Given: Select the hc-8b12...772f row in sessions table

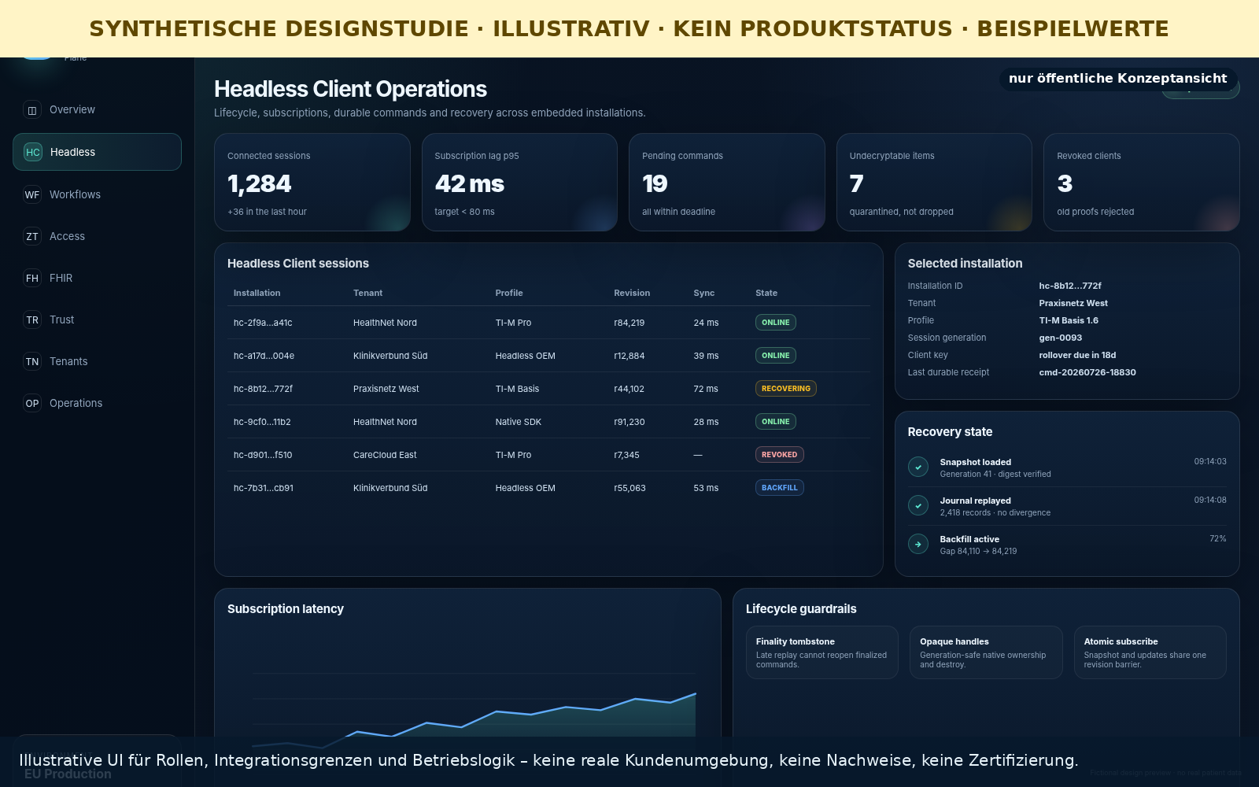Looking at the screenshot, I should [x=548, y=389].
